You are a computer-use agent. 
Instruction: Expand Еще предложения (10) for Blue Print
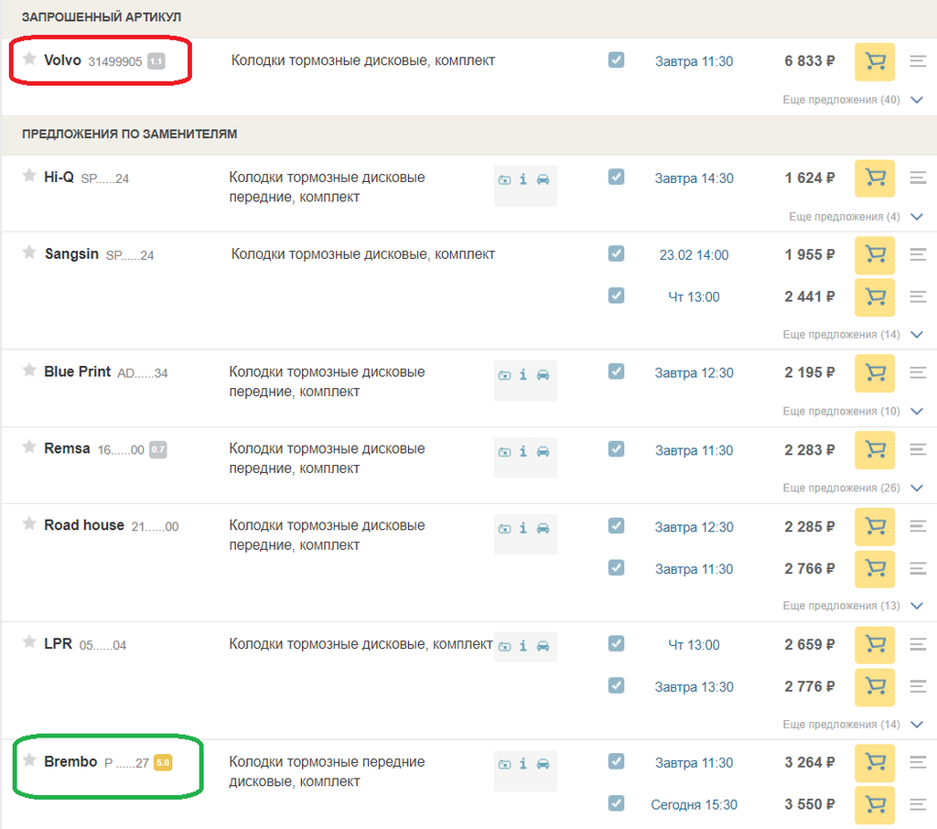[x=853, y=411]
